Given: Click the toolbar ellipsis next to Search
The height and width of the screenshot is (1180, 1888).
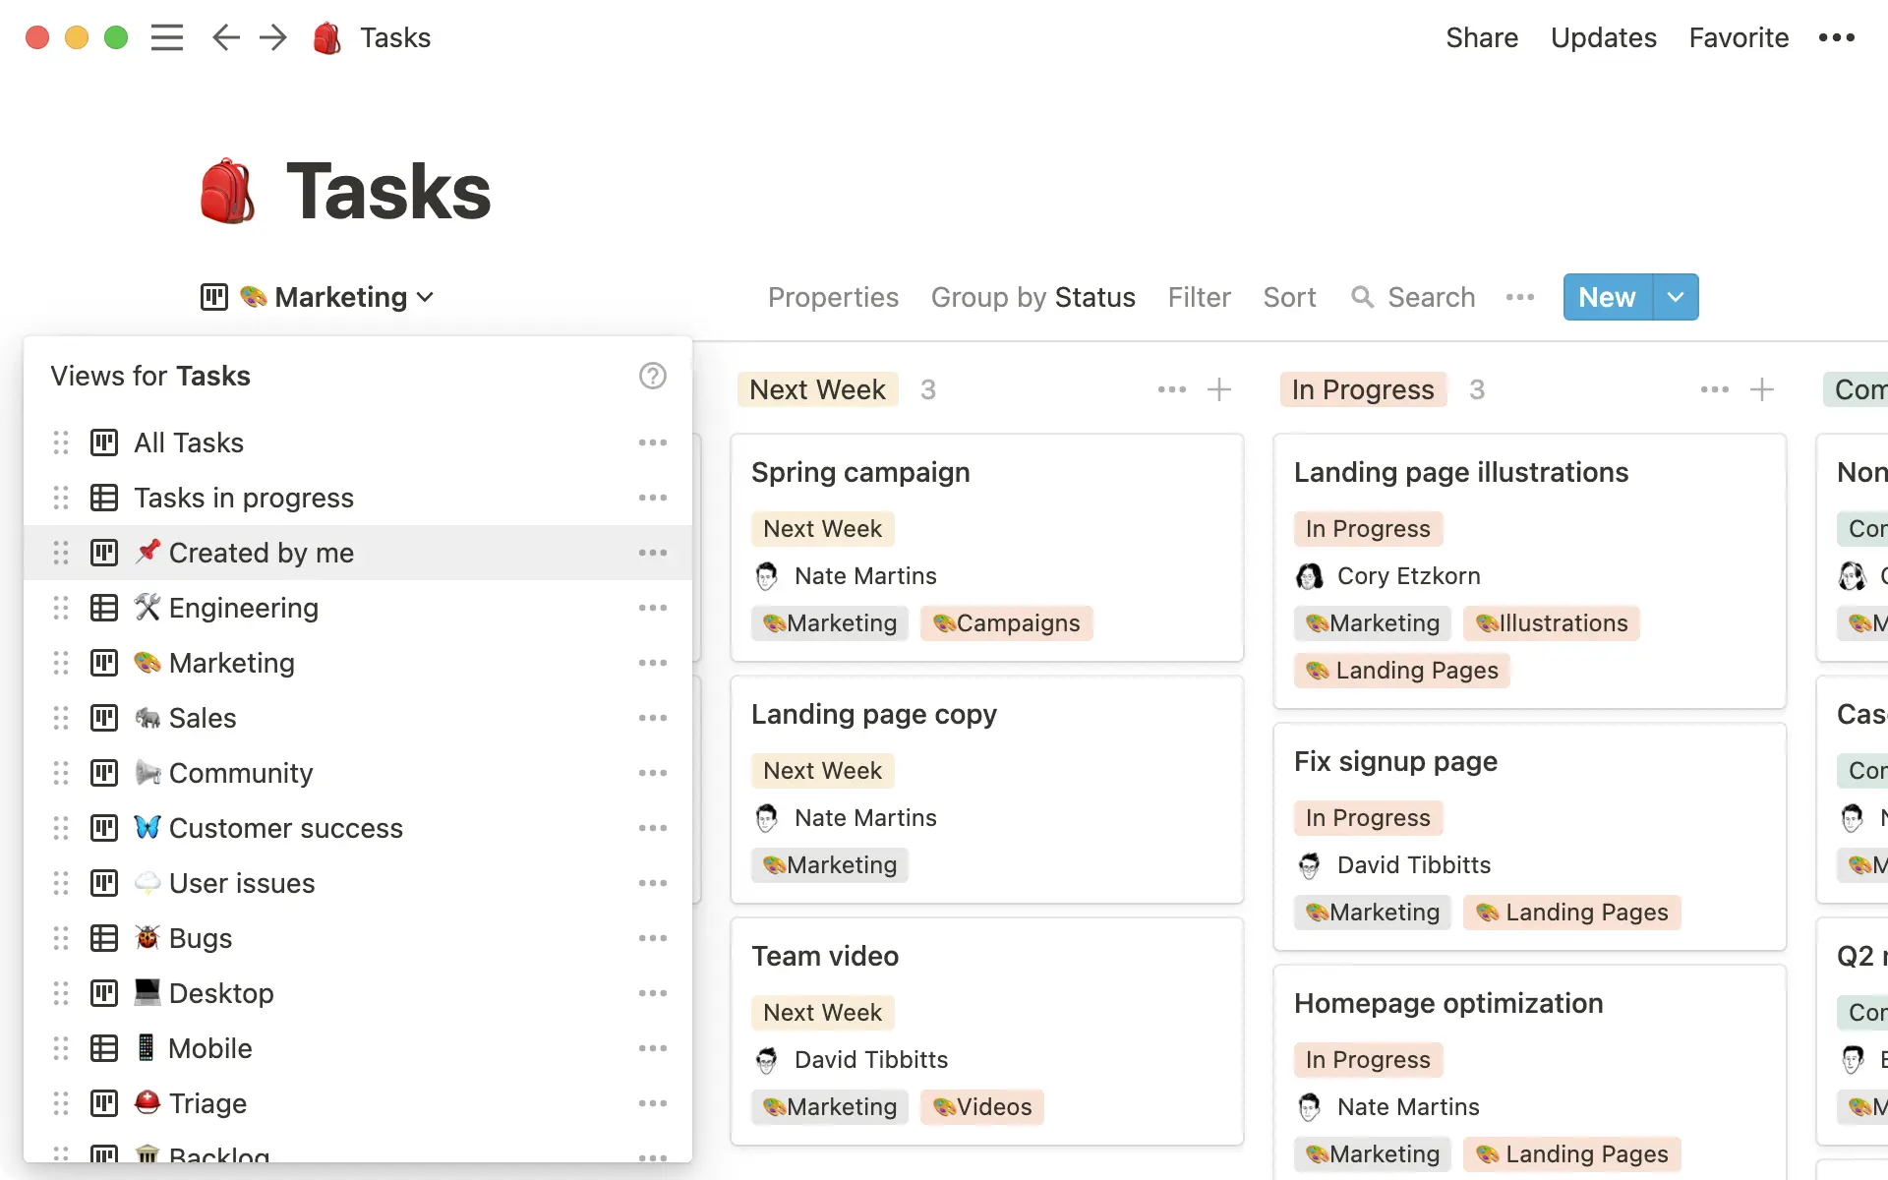Looking at the screenshot, I should tap(1520, 297).
